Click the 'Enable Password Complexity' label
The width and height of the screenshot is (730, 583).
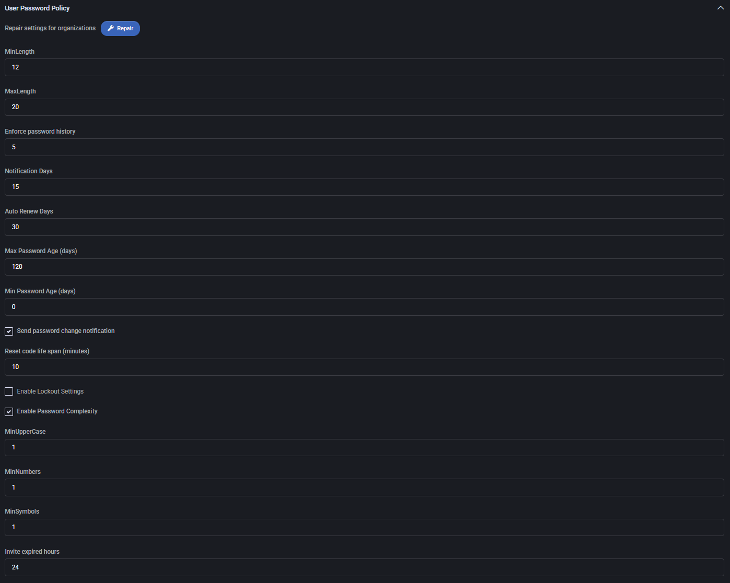click(x=57, y=411)
